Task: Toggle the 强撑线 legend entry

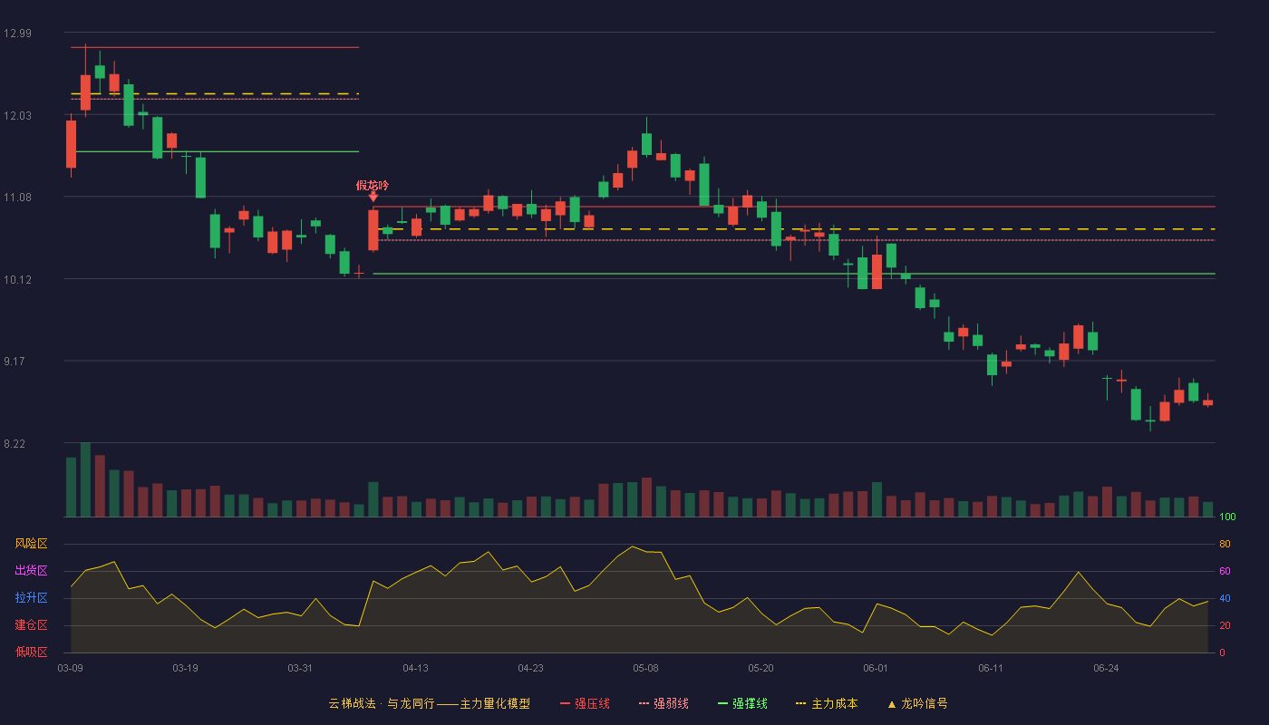Action: click(742, 703)
